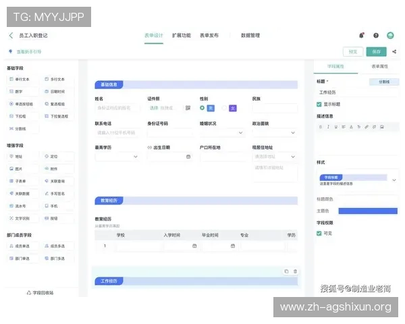Add a 复选框组 field
The width and height of the screenshot is (405, 324).
[x=58, y=104]
